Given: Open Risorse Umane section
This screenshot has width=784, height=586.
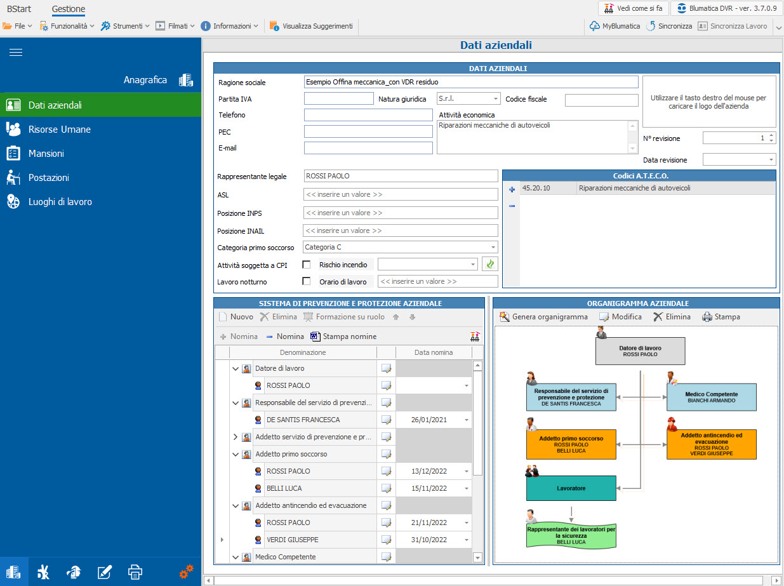Looking at the screenshot, I should click(100, 129).
